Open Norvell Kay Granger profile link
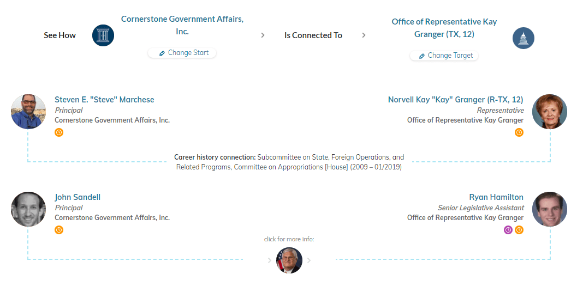Screen dimensions: 577x286 [x=455, y=100]
